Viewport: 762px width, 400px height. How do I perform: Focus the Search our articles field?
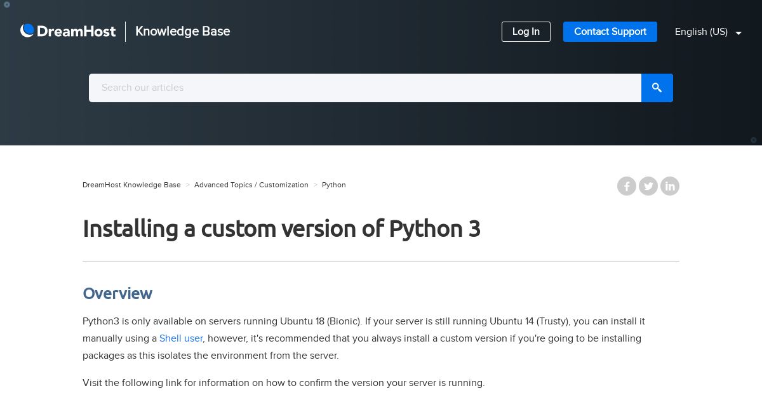(365, 88)
